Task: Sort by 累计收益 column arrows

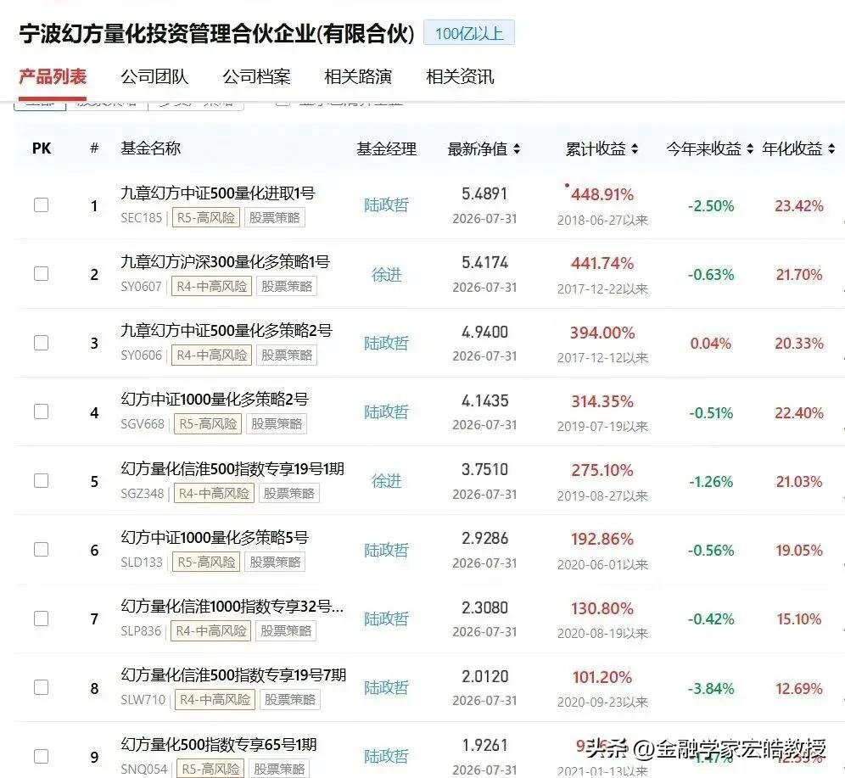Action: coord(635,148)
